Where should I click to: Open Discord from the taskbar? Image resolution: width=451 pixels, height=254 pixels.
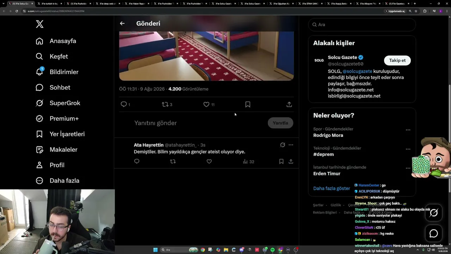click(x=241, y=250)
